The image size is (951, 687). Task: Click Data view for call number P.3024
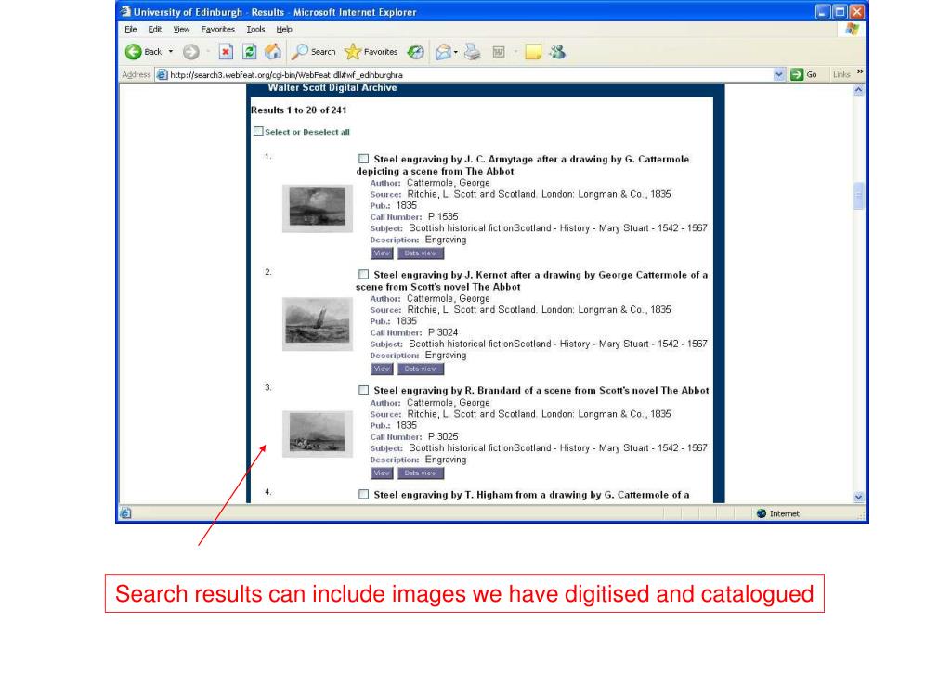coord(421,369)
